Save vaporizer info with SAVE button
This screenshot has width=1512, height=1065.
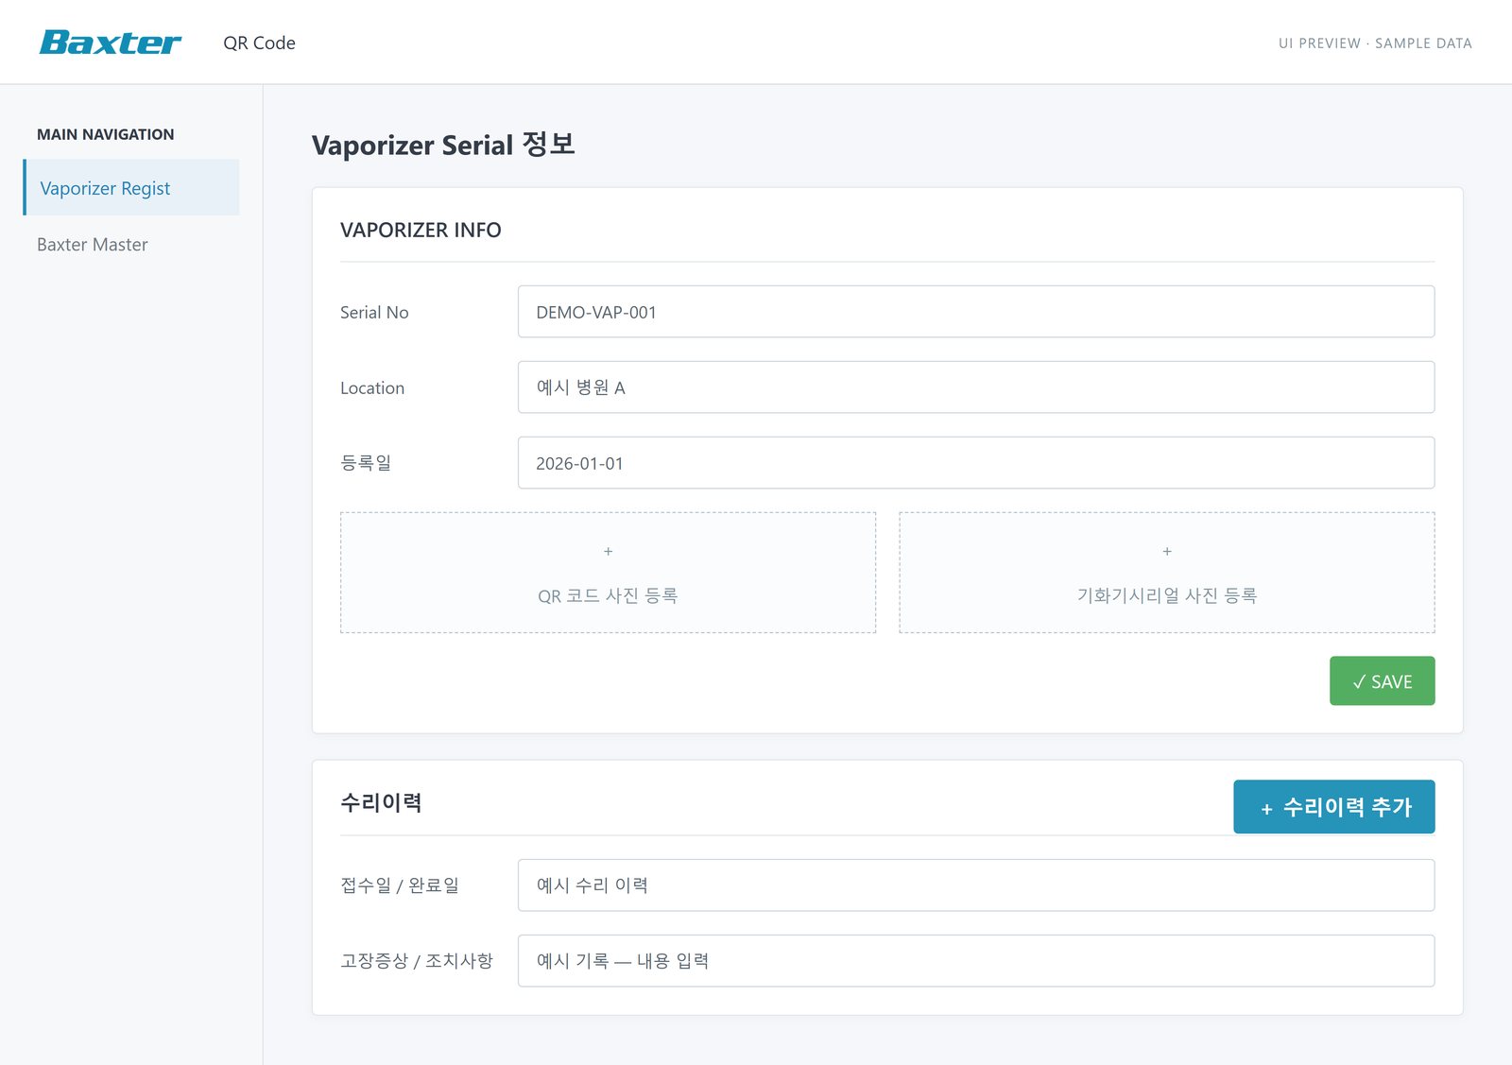[1382, 681]
